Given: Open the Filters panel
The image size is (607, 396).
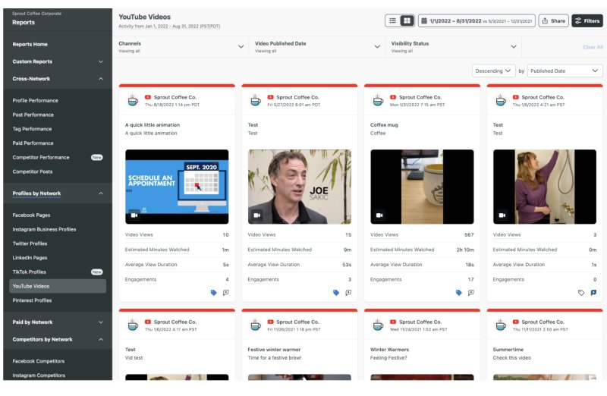Looking at the screenshot, I should (587, 21).
